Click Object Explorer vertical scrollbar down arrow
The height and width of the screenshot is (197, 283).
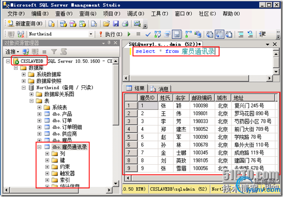point(116,184)
